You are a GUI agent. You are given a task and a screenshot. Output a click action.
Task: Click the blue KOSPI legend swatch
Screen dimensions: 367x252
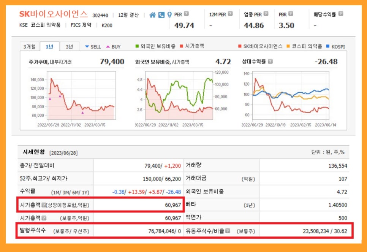tap(327, 46)
